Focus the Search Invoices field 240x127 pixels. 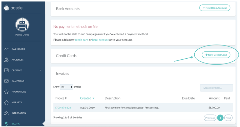(216, 88)
